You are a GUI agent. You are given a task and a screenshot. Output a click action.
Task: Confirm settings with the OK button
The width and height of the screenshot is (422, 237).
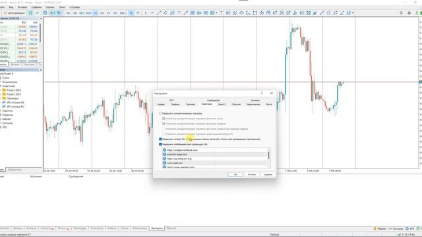pyautogui.click(x=235, y=174)
